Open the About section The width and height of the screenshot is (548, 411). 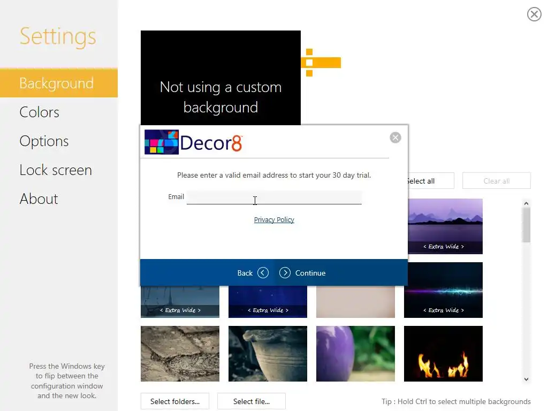coord(39,199)
